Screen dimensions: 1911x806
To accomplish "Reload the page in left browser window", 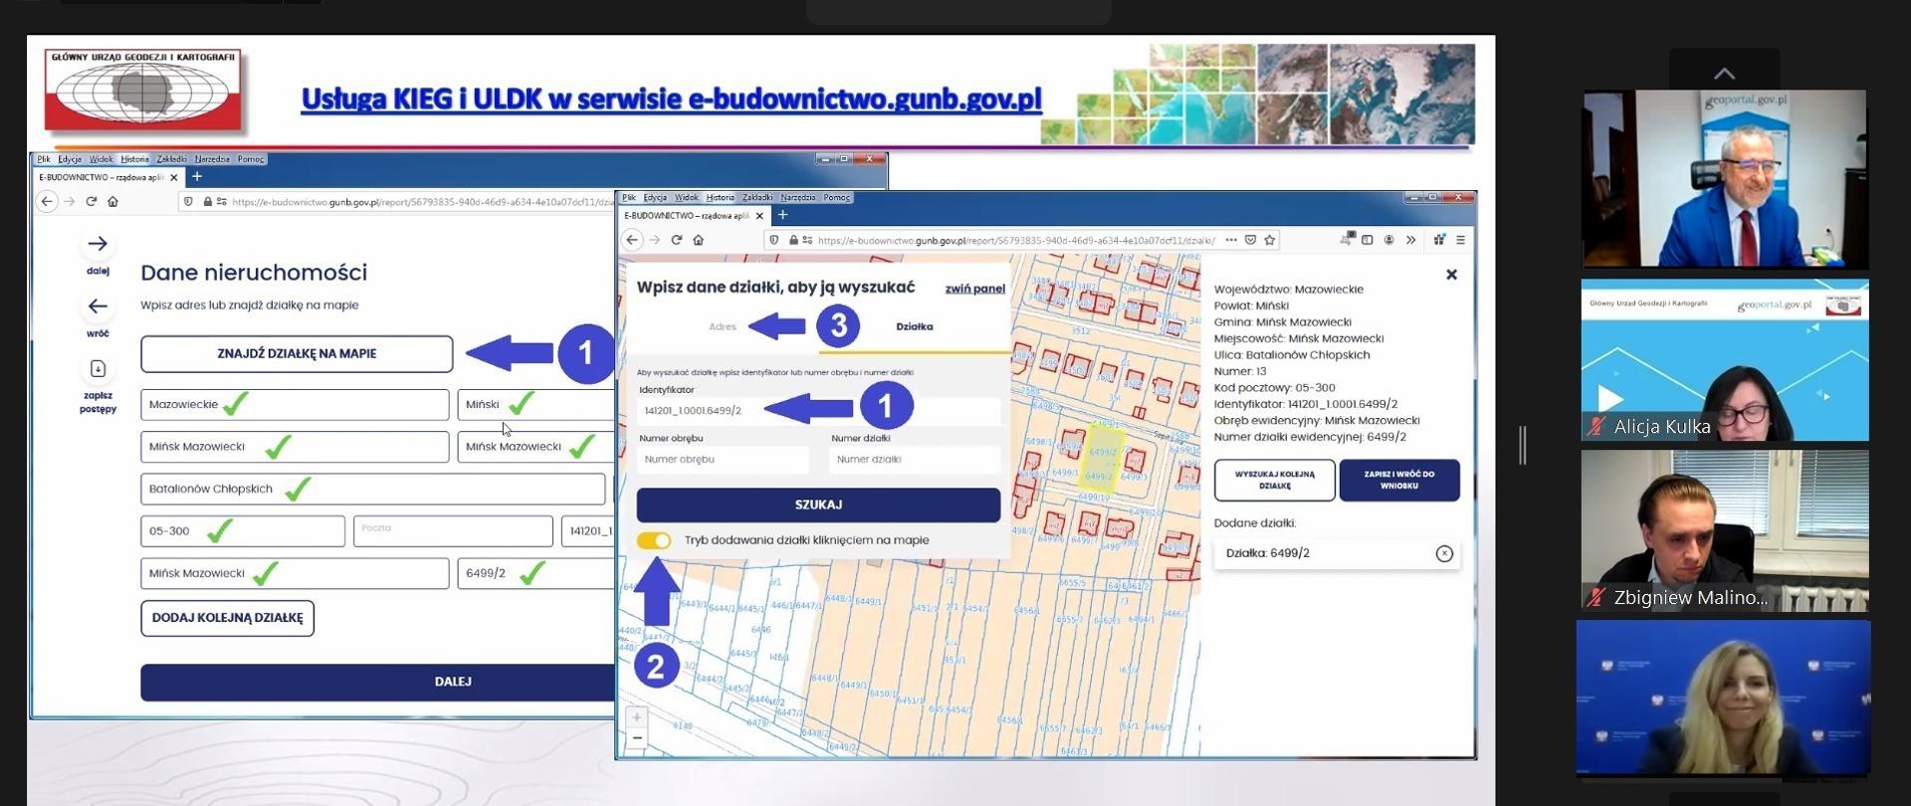I will pos(92,201).
